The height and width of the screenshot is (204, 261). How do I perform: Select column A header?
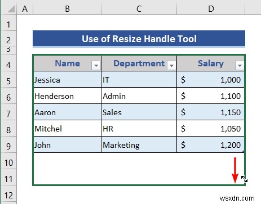coord(25,8)
